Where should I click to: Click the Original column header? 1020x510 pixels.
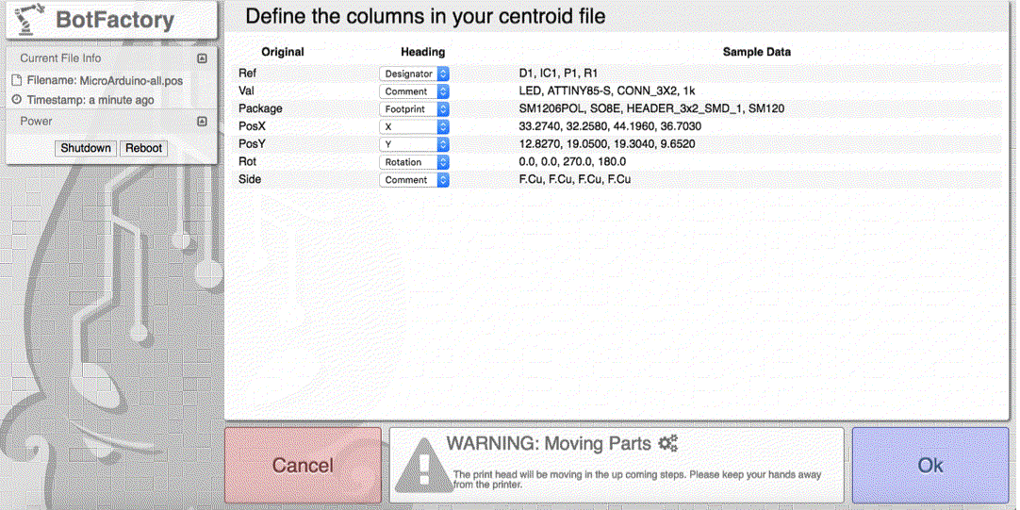click(283, 52)
